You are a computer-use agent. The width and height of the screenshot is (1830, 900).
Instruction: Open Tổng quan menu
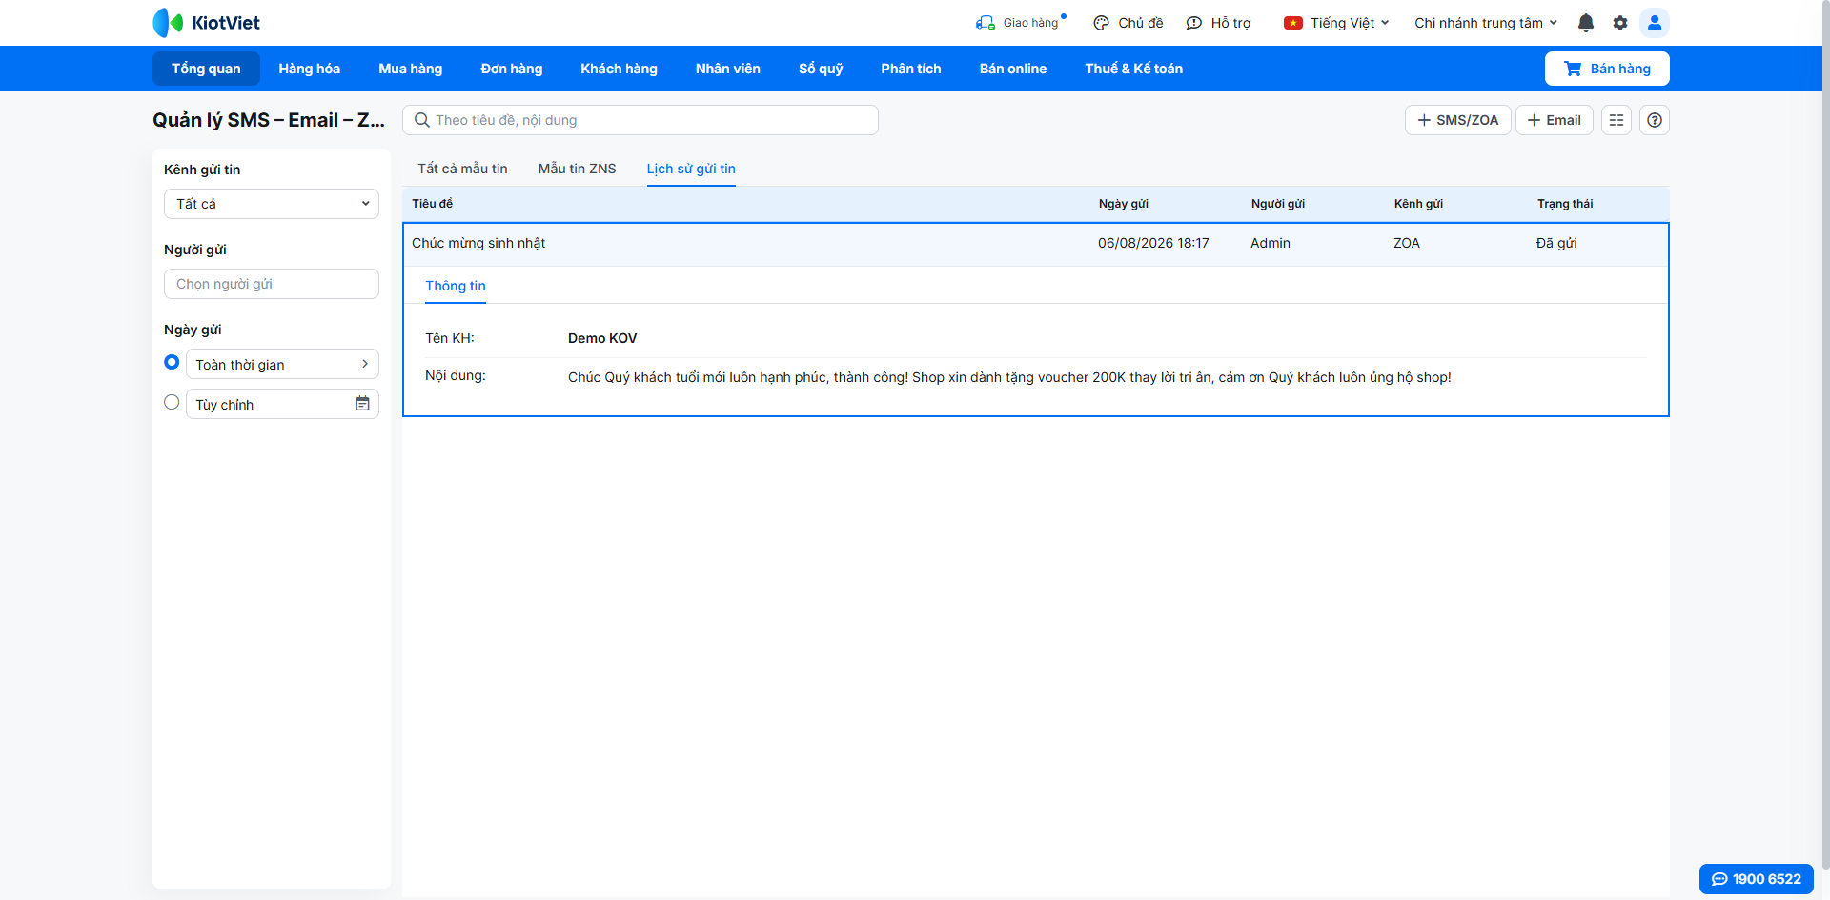[x=206, y=69]
